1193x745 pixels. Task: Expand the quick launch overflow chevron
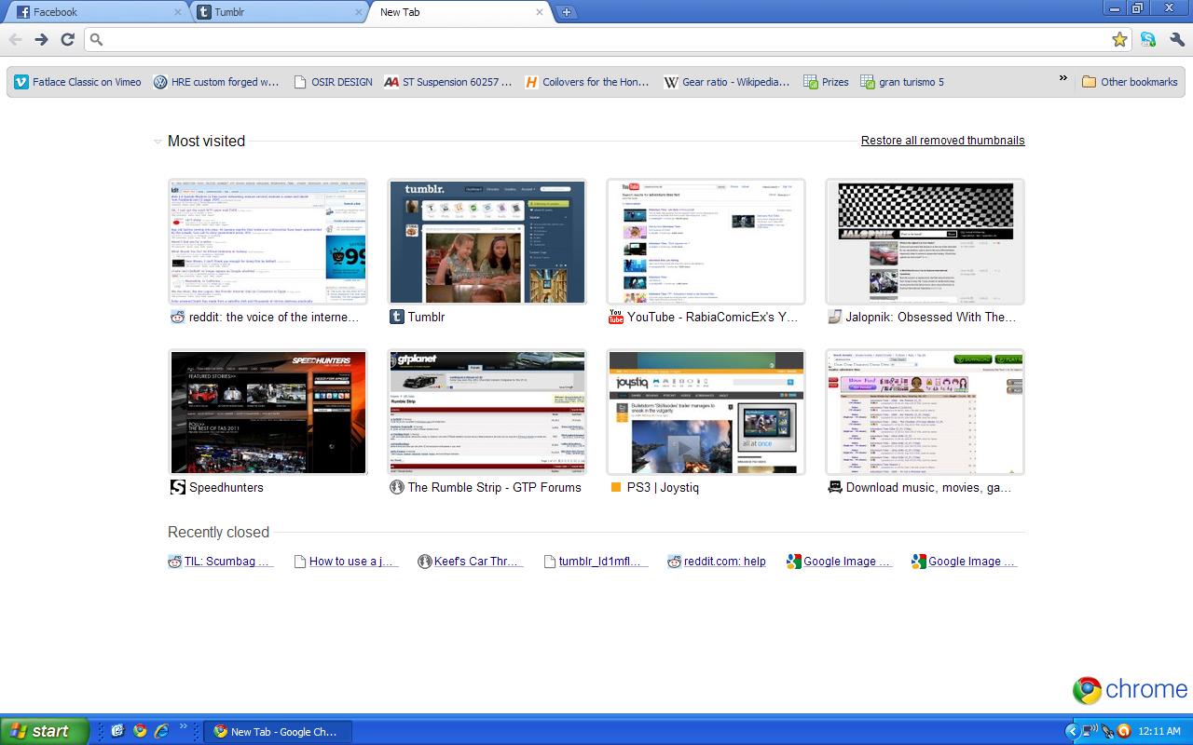click(x=184, y=727)
